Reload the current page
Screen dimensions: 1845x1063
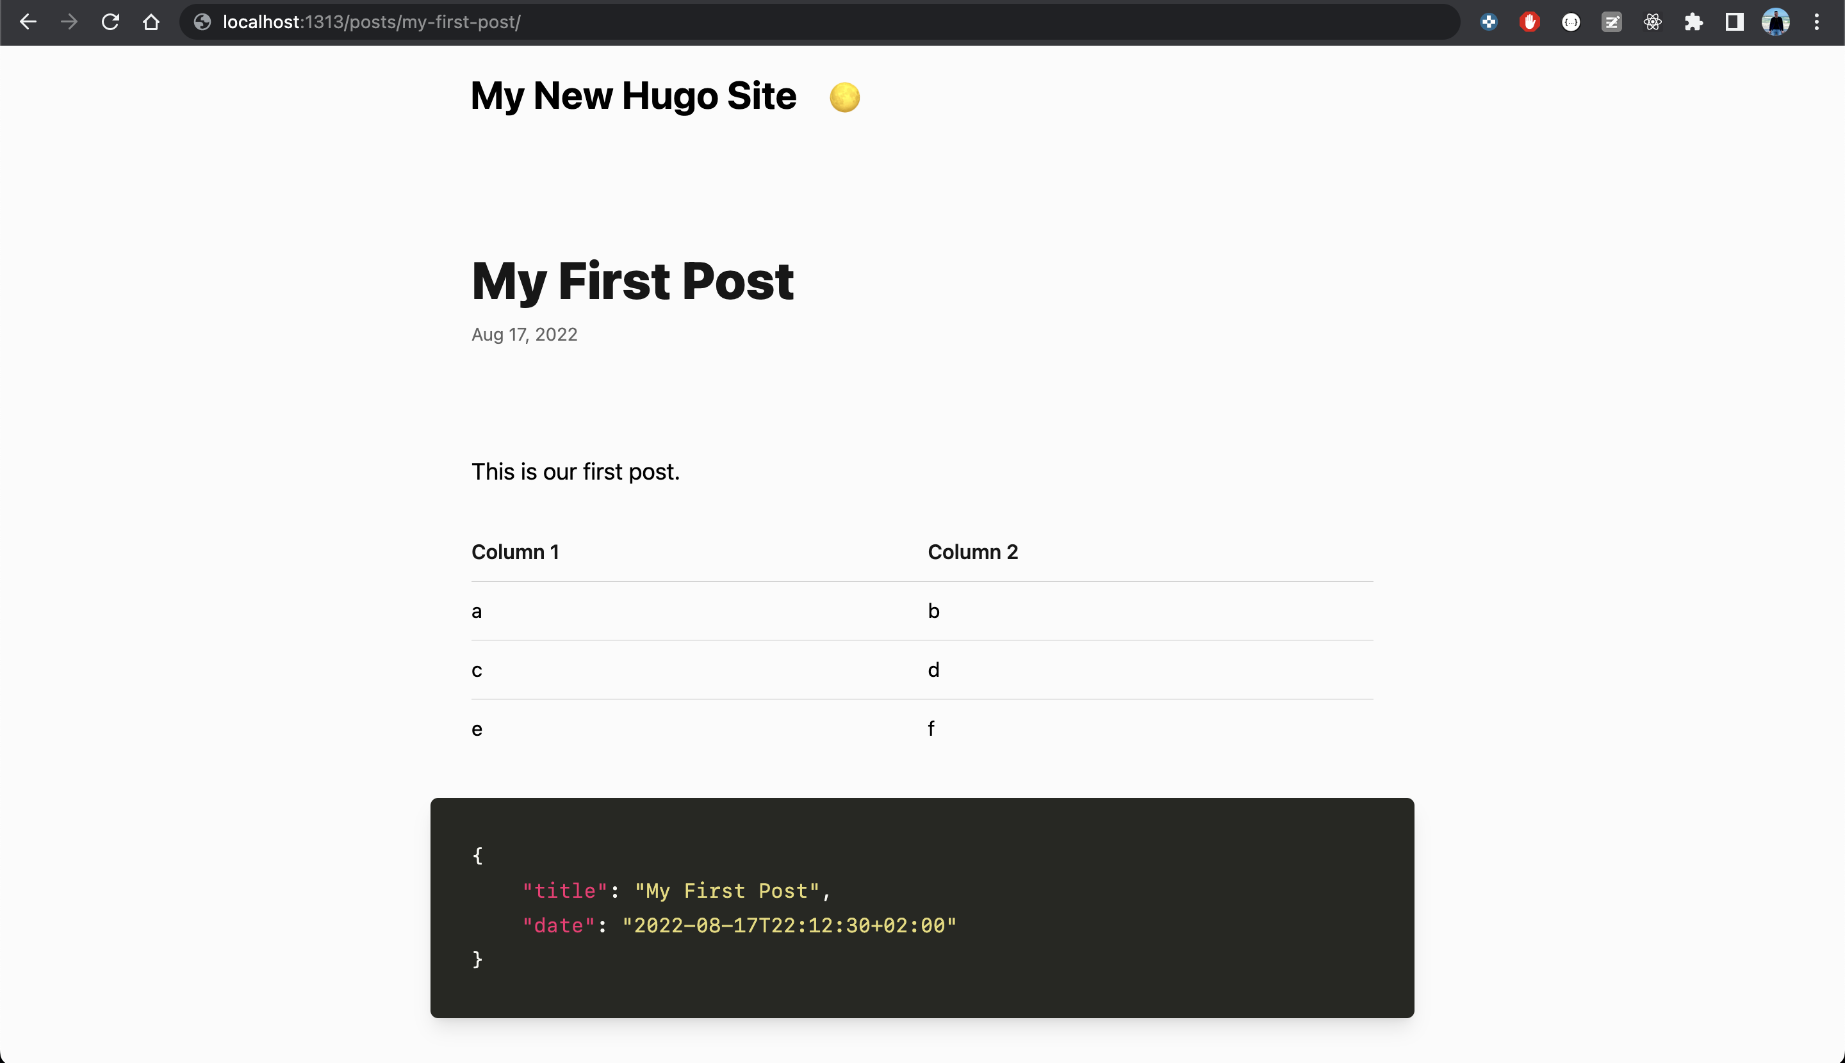pyautogui.click(x=110, y=22)
